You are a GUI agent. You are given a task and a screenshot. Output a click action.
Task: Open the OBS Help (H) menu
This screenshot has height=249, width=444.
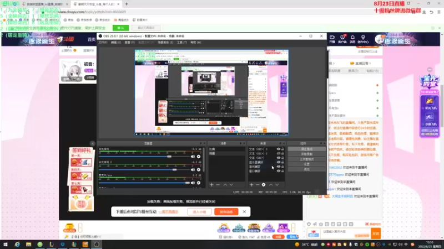click(x=196, y=43)
